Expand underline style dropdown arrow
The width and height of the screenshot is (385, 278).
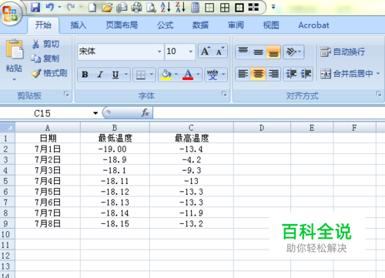[126, 75]
